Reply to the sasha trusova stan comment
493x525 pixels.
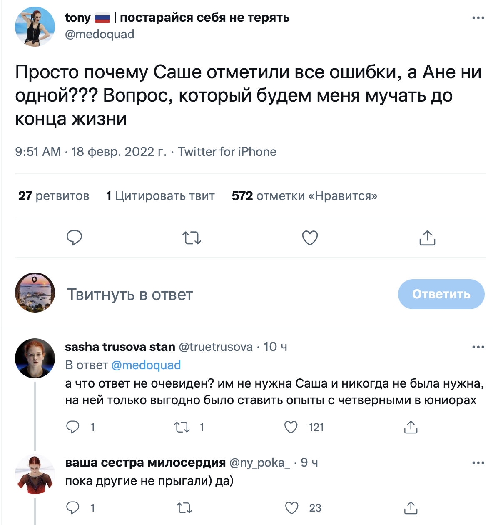point(73,427)
